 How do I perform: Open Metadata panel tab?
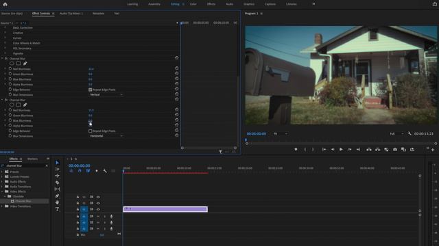99,14
